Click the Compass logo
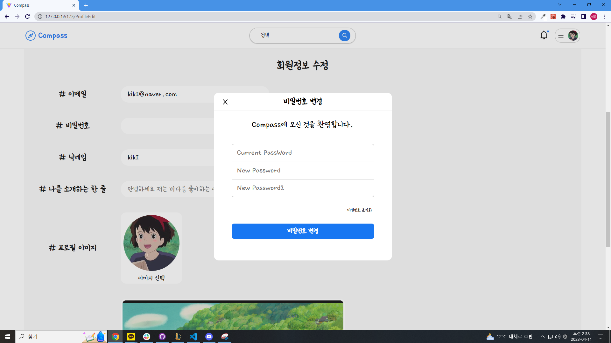 click(46, 36)
